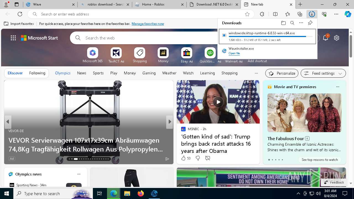Select the Discover feed tab
The height and width of the screenshot is (199, 354).
[x=15, y=73]
